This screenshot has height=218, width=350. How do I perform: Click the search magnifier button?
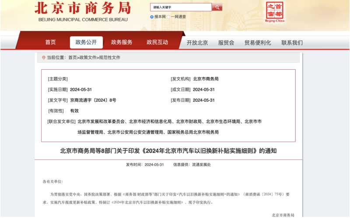(217, 7)
